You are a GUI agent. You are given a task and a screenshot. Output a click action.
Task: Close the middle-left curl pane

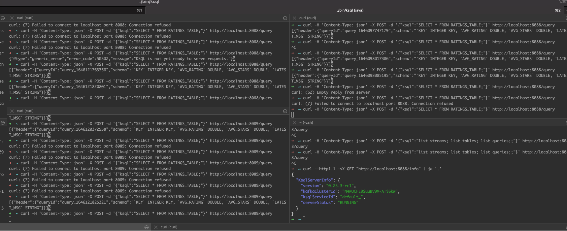pyautogui.click(x=12, y=111)
